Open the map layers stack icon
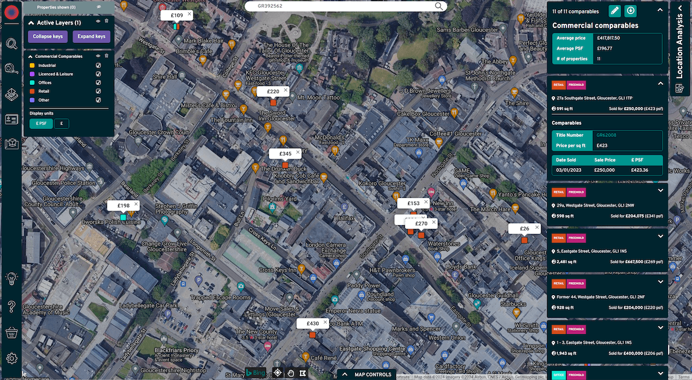This screenshot has height=380, width=692. 11,94
